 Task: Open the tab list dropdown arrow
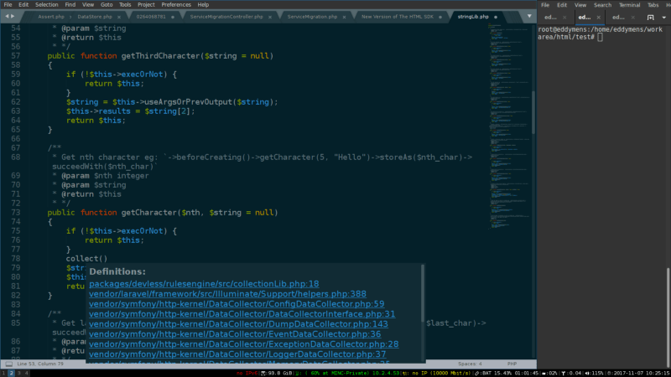[531, 16]
